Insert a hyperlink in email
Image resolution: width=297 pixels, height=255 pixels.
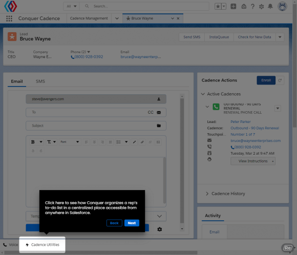pos(142,142)
